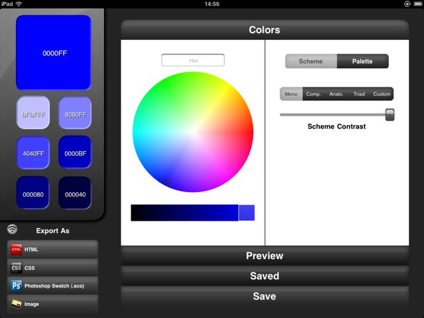
Task: Click the brightness gradient bar
Action: pos(185,213)
